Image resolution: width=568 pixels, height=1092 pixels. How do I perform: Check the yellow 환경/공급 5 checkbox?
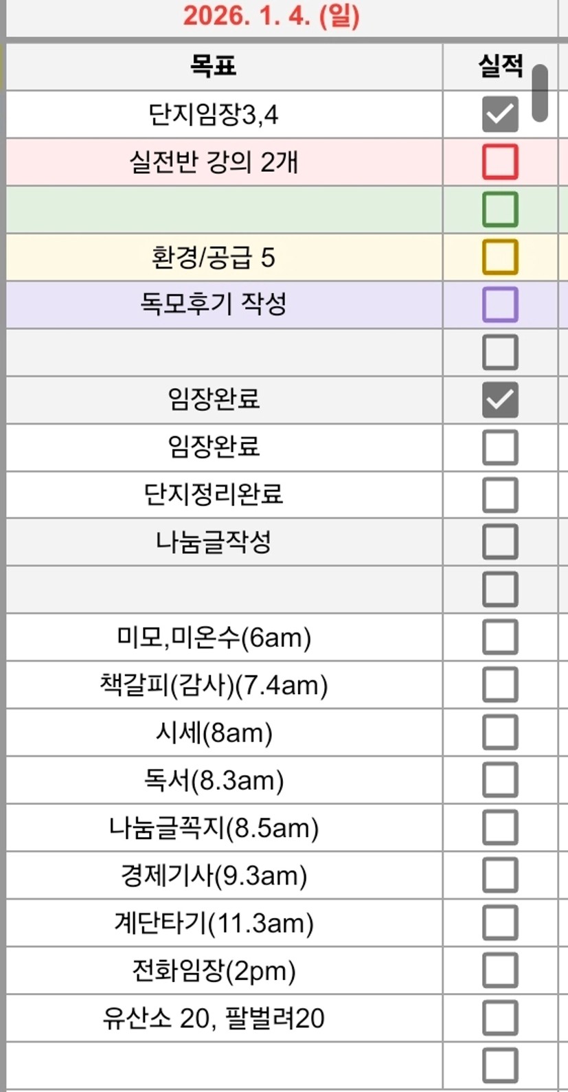499,257
